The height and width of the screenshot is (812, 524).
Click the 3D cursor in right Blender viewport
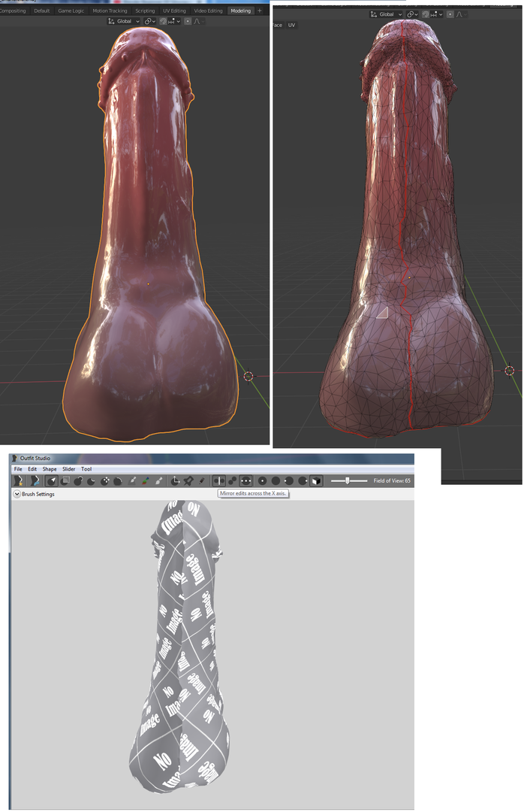(510, 370)
